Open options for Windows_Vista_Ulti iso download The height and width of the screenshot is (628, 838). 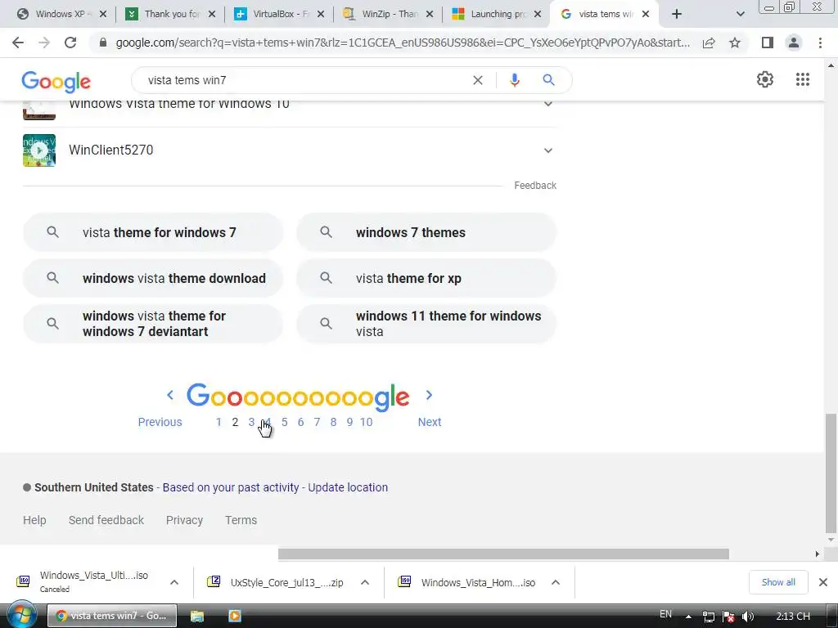pos(174,582)
